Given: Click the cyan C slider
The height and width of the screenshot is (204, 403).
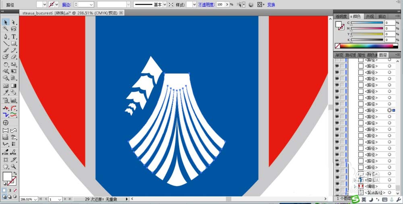Looking at the screenshot, I should click(x=367, y=23).
